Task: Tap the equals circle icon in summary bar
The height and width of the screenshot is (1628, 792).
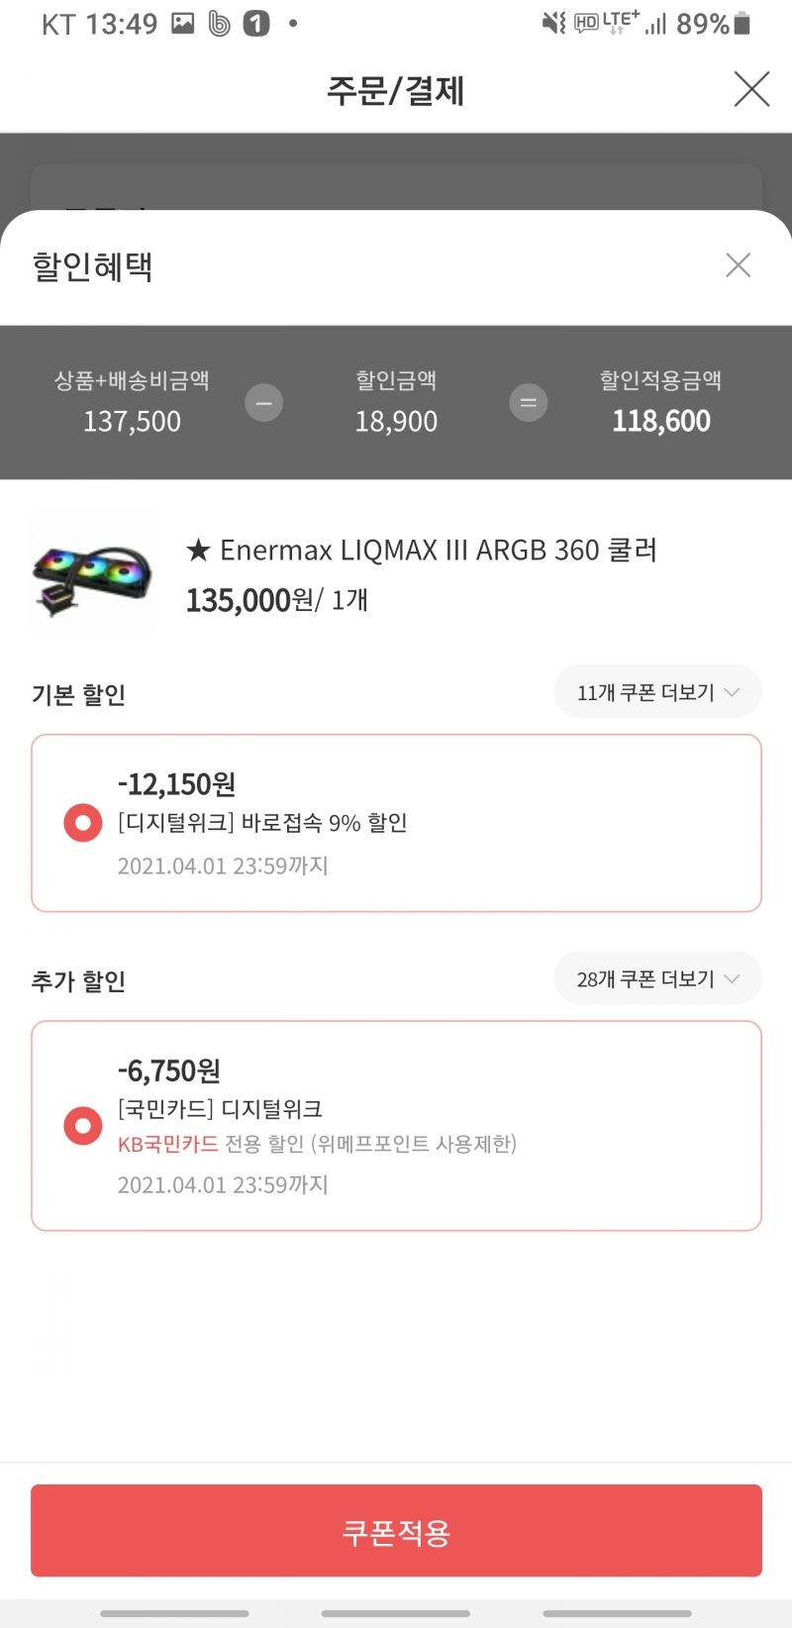Action: pyautogui.click(x=528, y=403)
